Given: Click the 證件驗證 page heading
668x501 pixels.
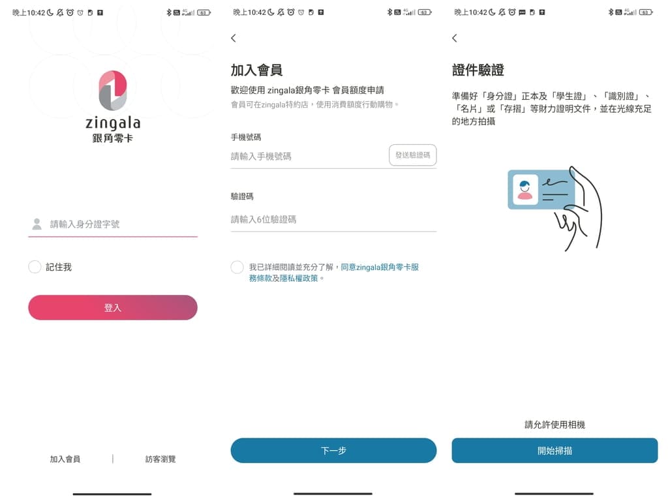Looking at the screenshot, I should coord(478,70).
